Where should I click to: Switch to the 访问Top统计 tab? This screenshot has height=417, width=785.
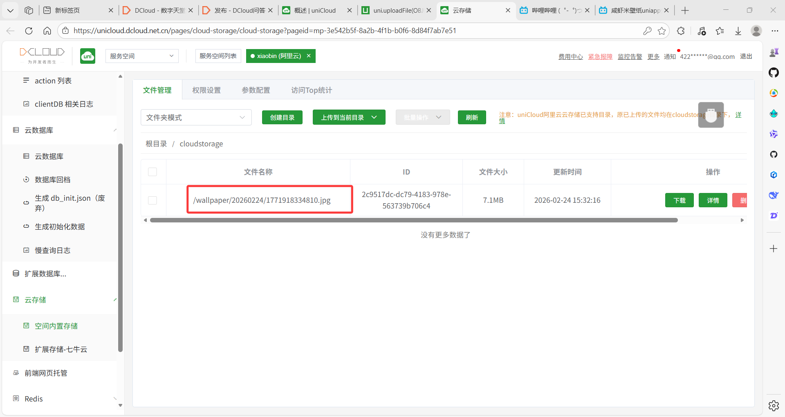(311, 90)
